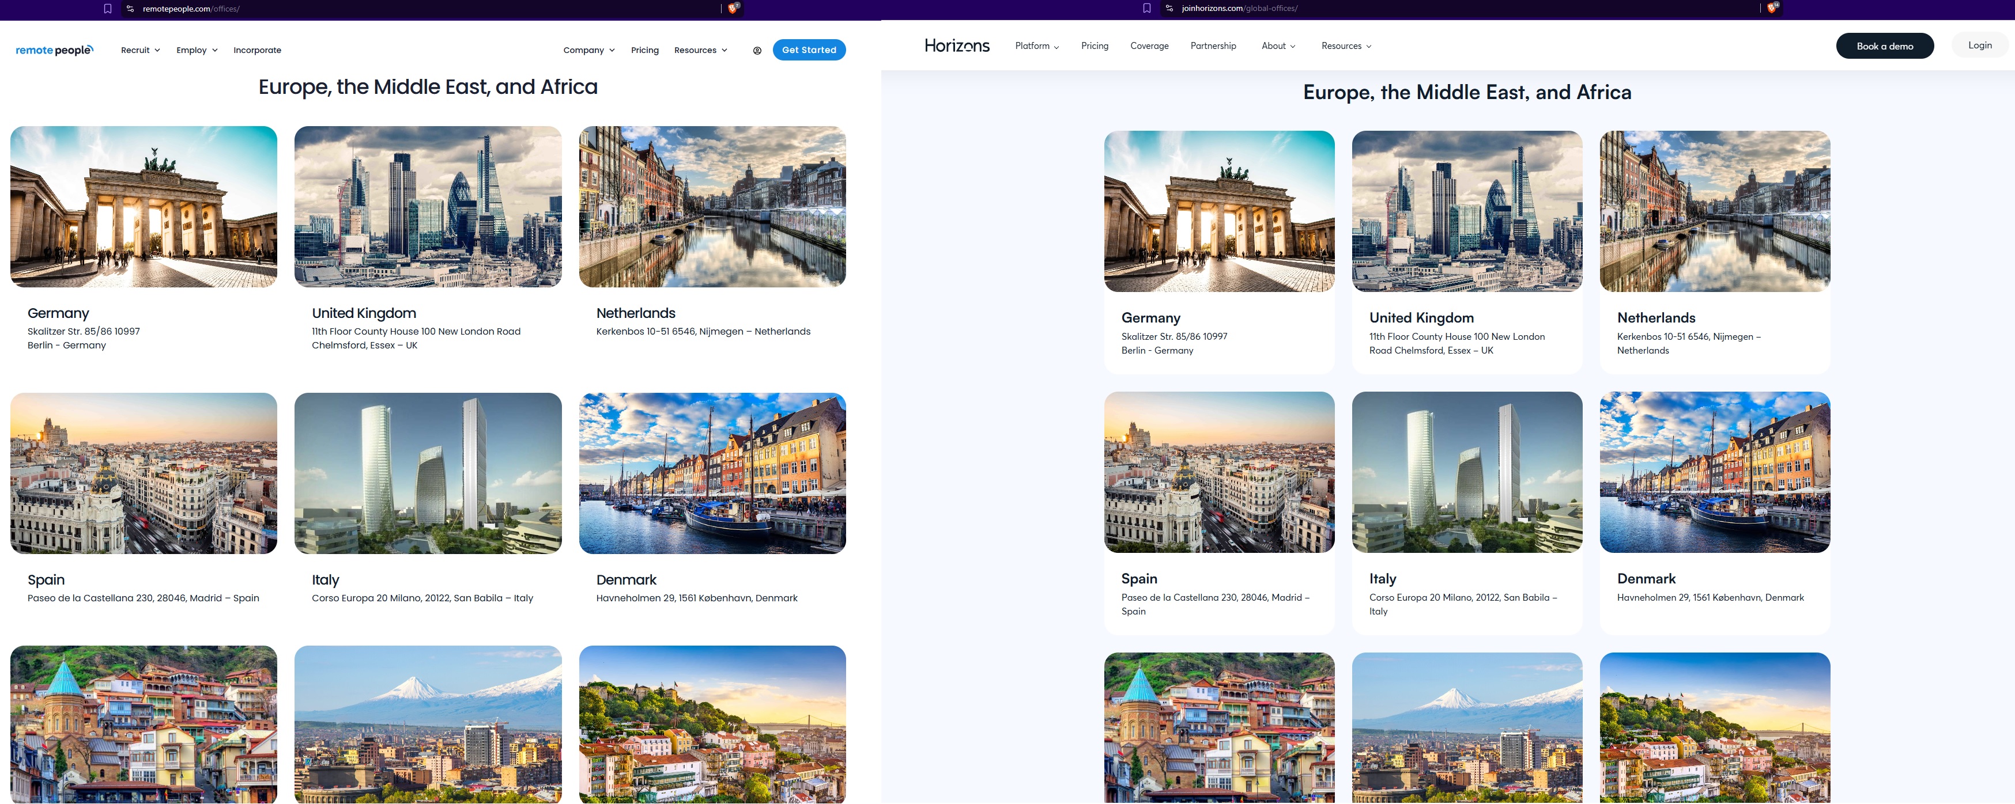Expand the Employ dropdown menu
The width and height of the screenshot is (2015, 804).
(197, 50)
